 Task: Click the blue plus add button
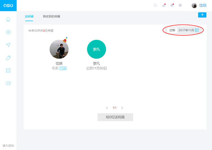202,15
